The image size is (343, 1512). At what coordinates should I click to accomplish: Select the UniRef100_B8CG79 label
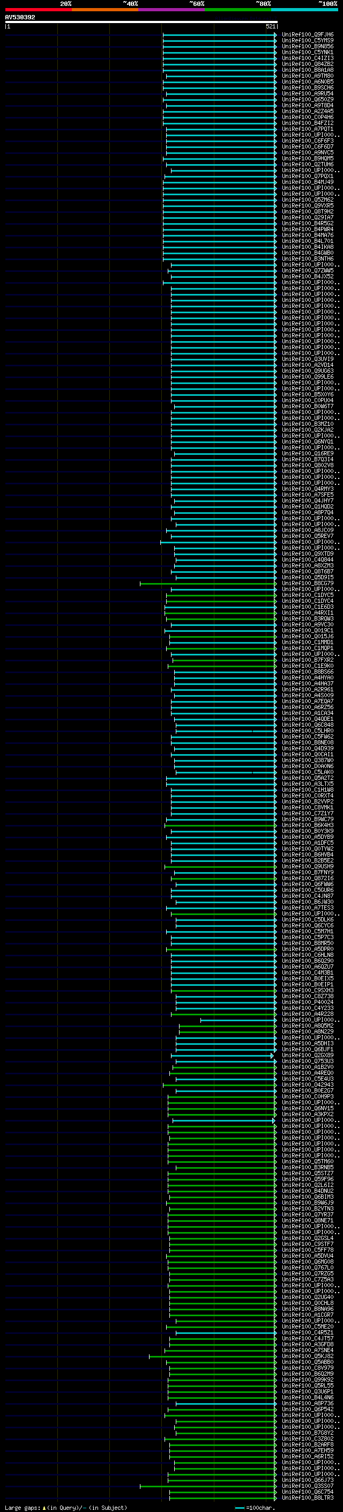[307, 584]
